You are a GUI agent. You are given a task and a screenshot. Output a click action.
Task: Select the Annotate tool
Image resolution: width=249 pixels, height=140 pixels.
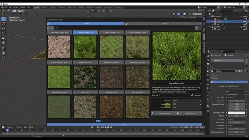(4, 47)
